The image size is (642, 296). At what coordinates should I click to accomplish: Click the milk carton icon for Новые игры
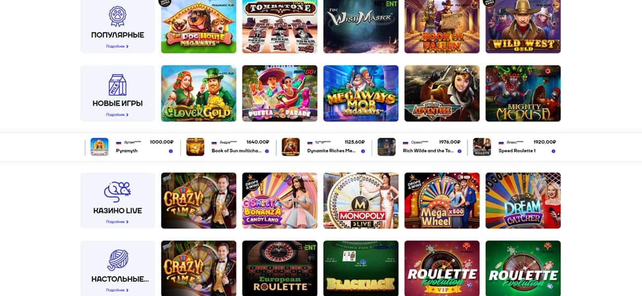(x=118, y=85)
